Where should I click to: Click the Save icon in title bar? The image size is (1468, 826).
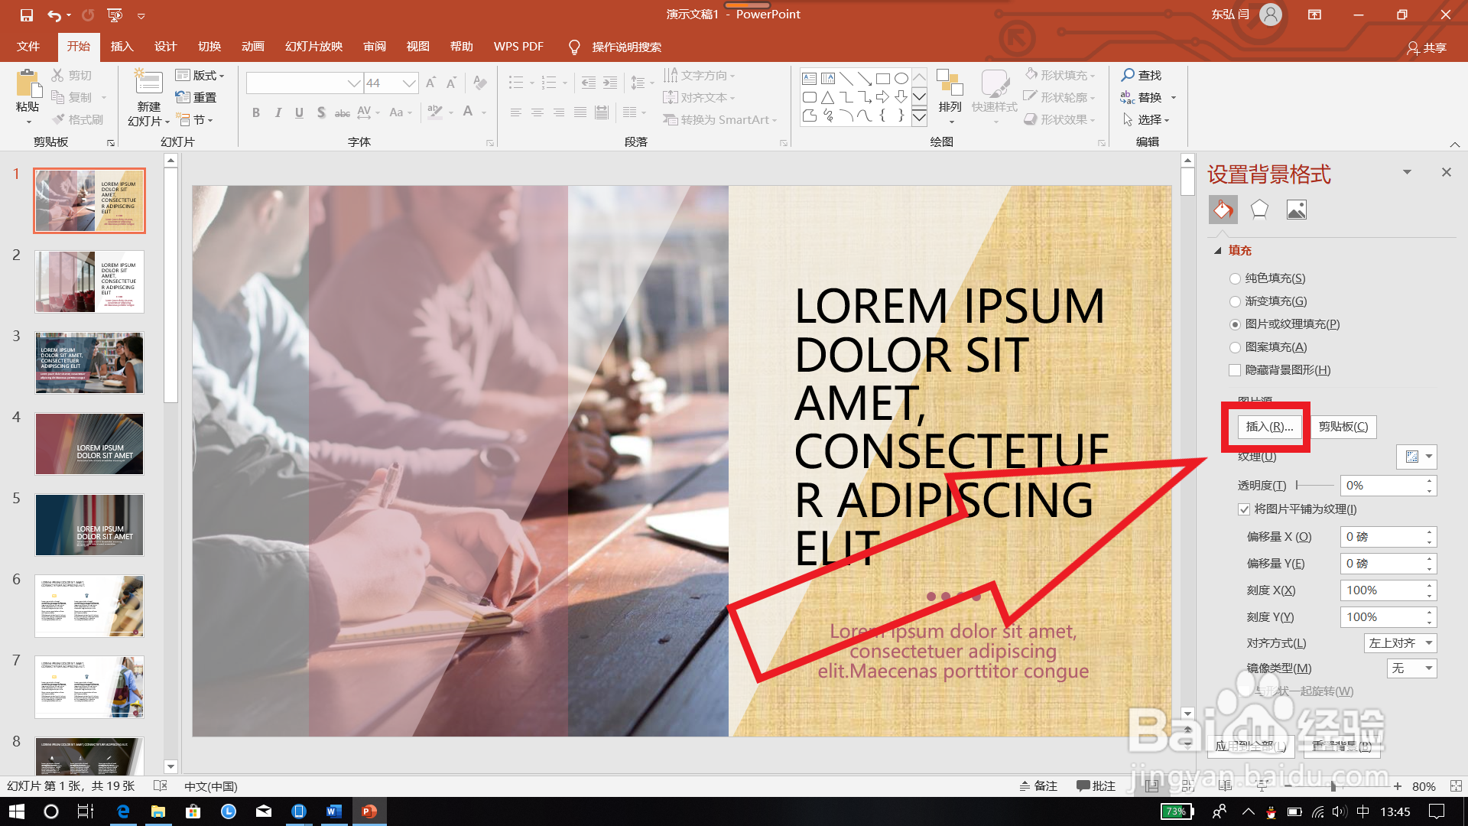coord(27,15)
